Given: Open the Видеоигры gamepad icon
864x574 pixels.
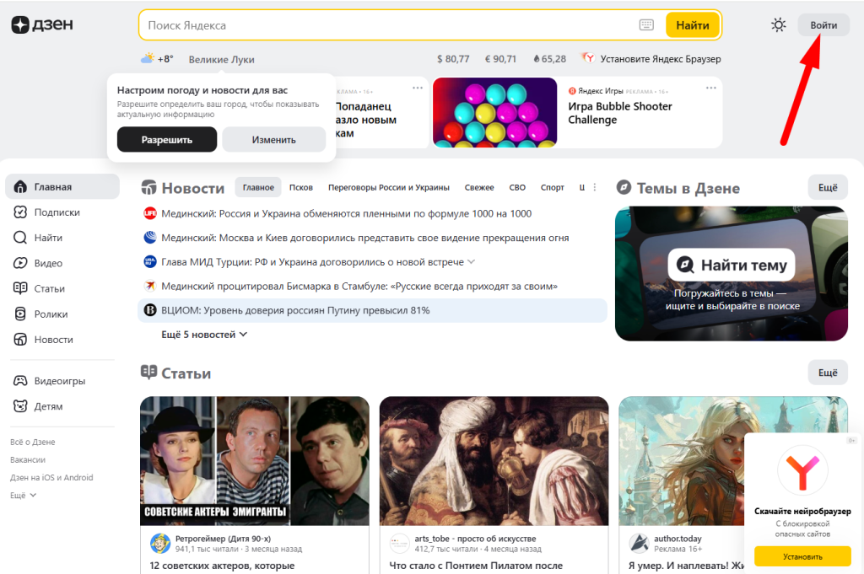Looking at the screenshot, I should (20, 380).
